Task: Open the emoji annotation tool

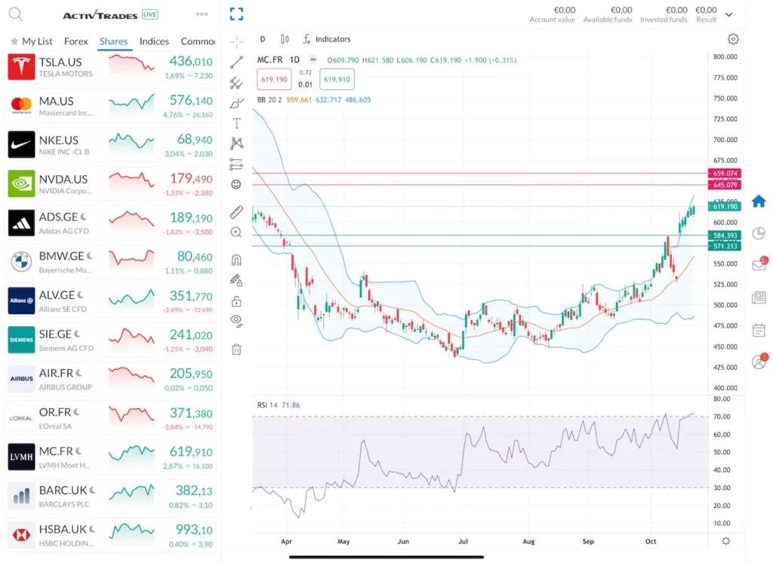Action: coord(236,183)
